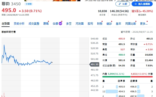Open the 河流圖 tab
This screenshot has height=97, width=156.
(79, 24)
